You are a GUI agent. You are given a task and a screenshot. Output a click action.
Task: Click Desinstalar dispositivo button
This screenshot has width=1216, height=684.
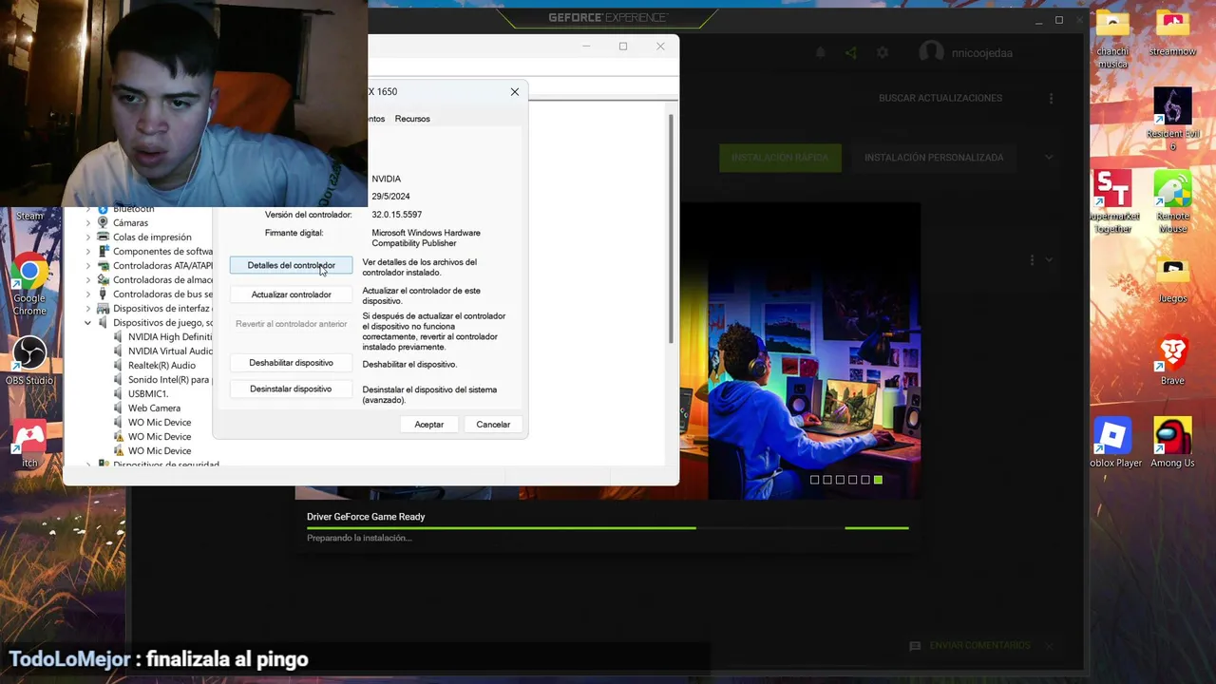coord(291,389)
